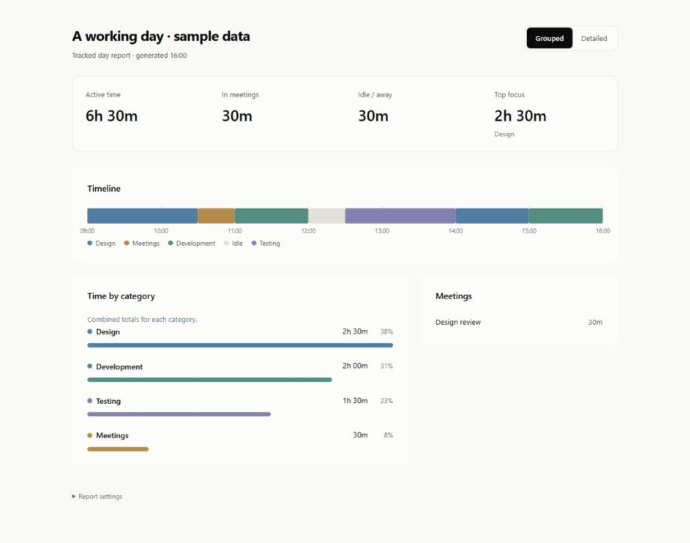Select the first blue Design timeline segment
The height and width of the screenshot is (543, 690).
pos(143,216)
